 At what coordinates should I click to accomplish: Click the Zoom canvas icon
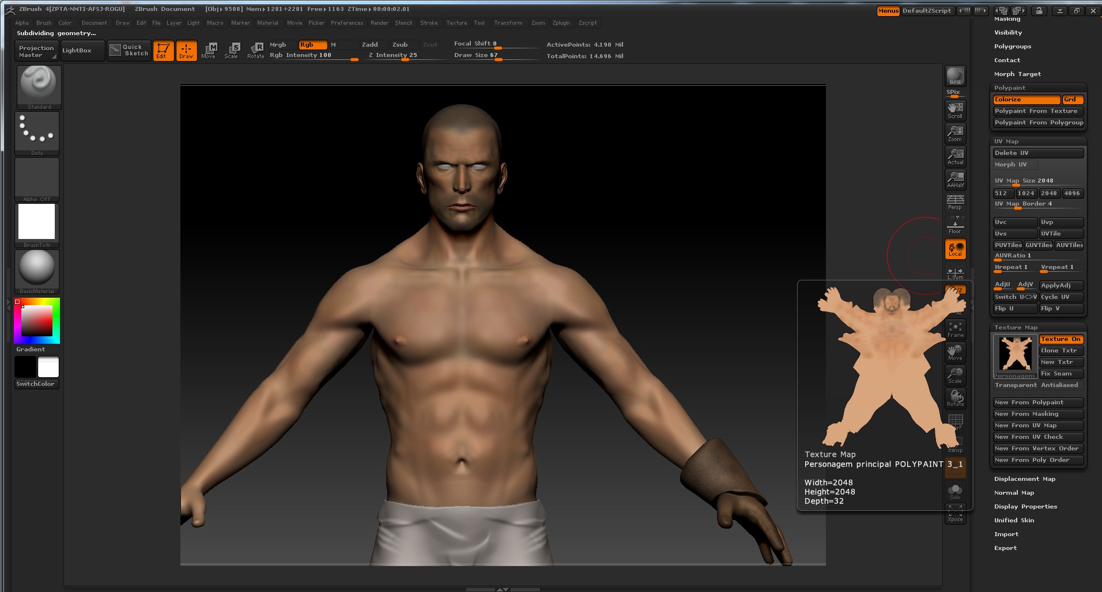tap(955, 134)
